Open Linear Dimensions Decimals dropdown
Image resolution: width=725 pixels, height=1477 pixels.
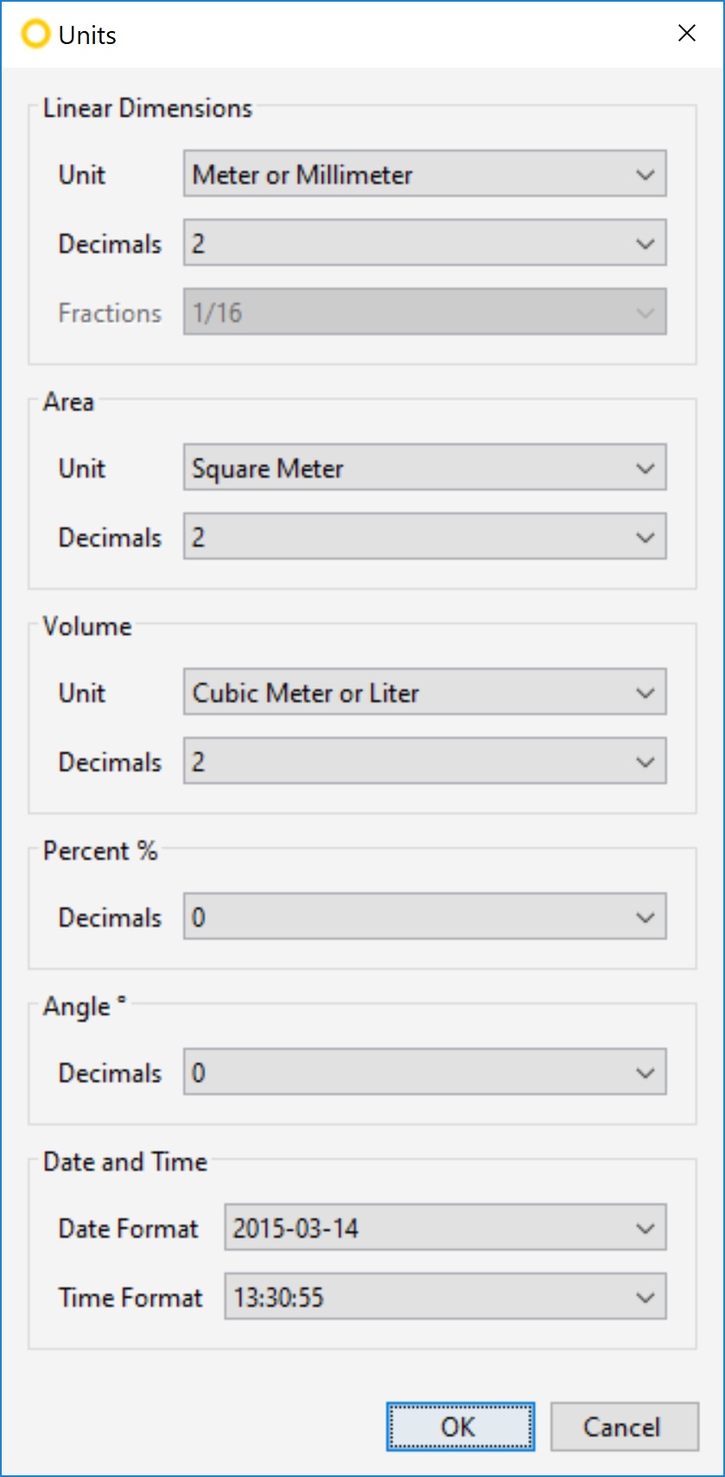[x=424, y=243]
